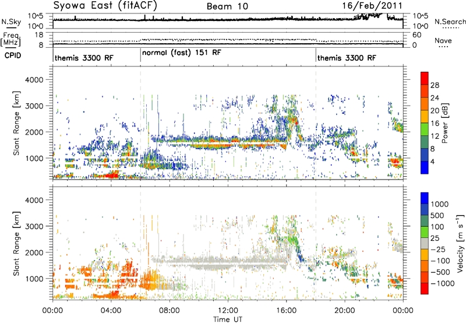Click the "08:00" time tick label
This screenshot has height=323, width=466.
point(170,311)
